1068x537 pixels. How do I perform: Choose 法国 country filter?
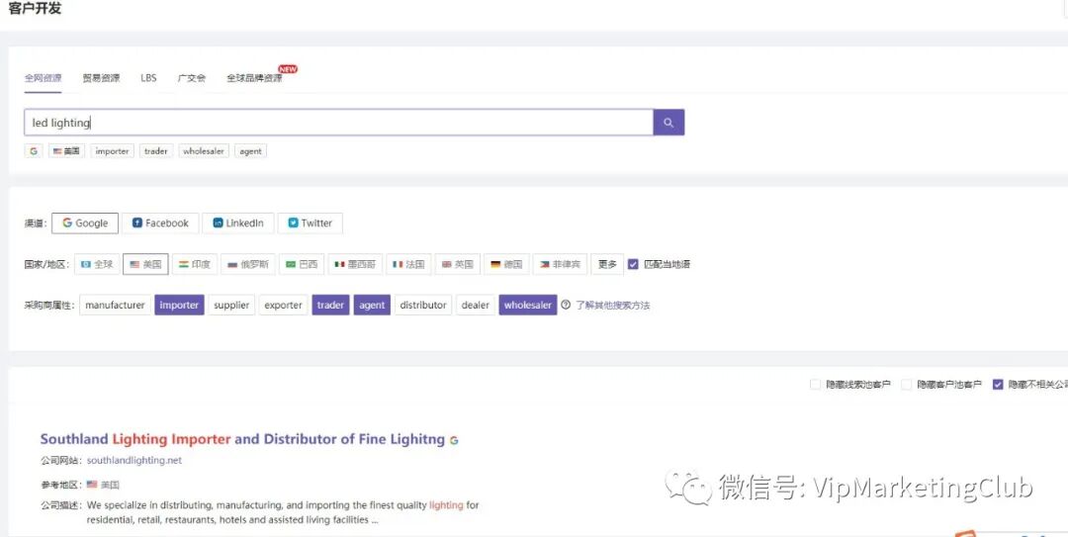(408, 264)
